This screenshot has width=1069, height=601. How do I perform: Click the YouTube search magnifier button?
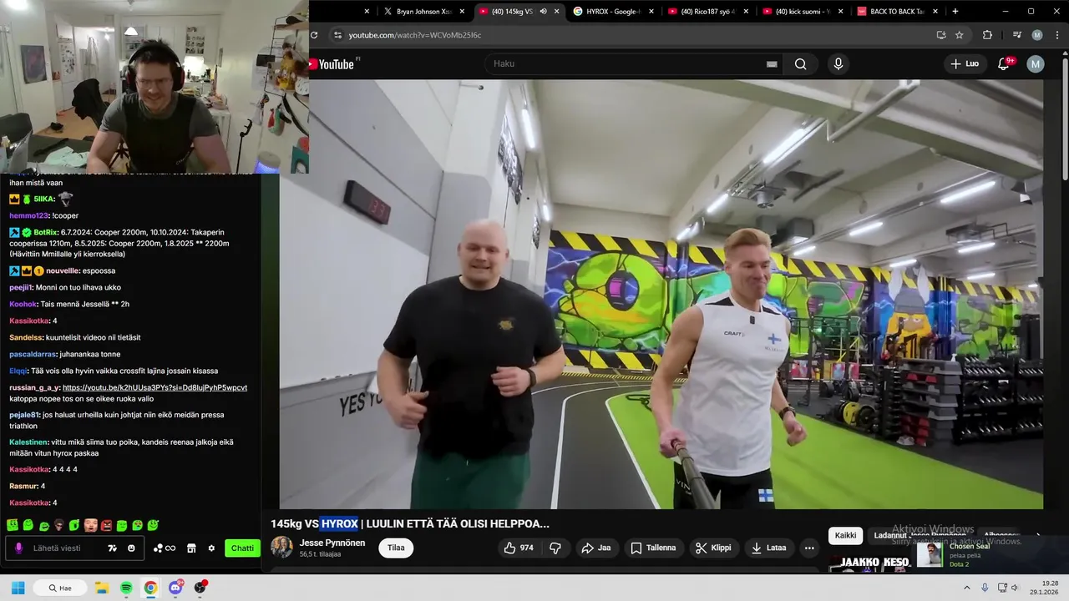coord(800,64)
